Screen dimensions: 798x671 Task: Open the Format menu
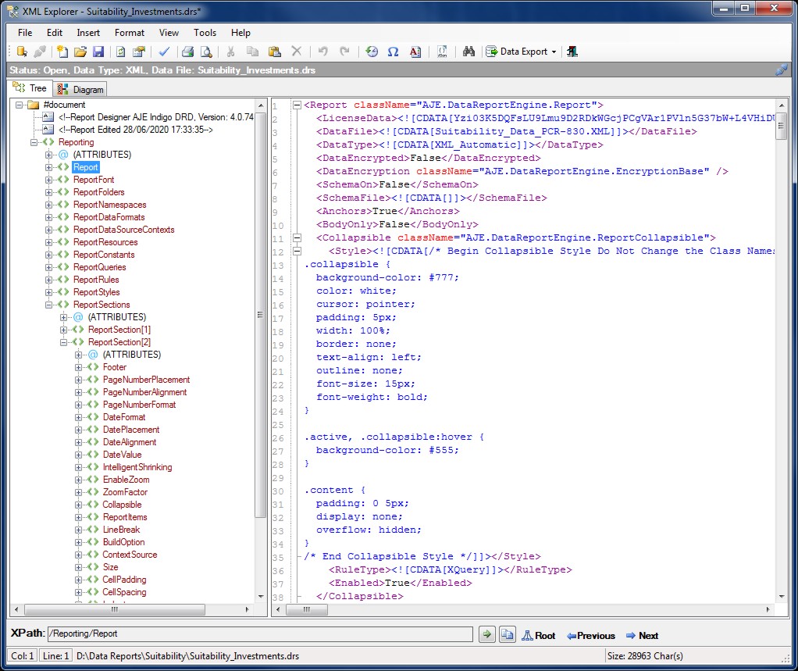click(129, 33)
